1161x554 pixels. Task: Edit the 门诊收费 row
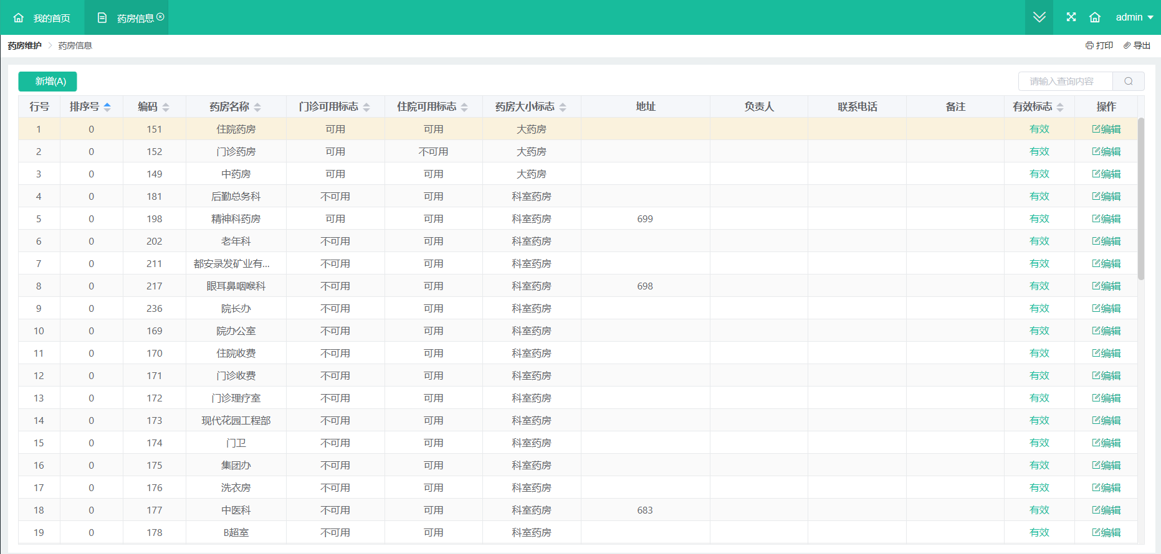point(1106,376)
